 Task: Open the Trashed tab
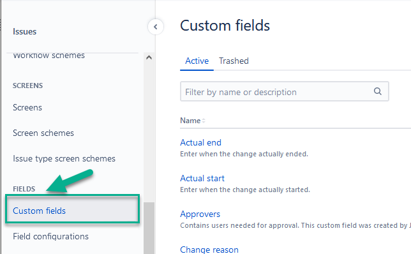234,61
